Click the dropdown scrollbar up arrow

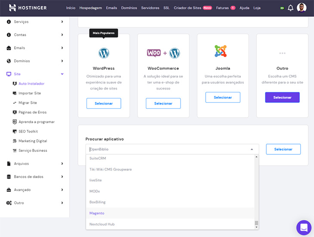256,157
